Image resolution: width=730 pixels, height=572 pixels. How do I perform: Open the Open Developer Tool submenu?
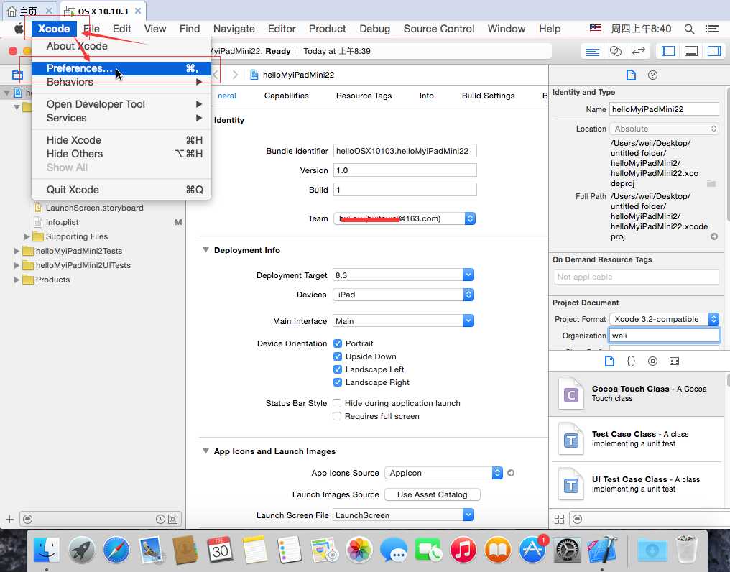coord(121,104)
